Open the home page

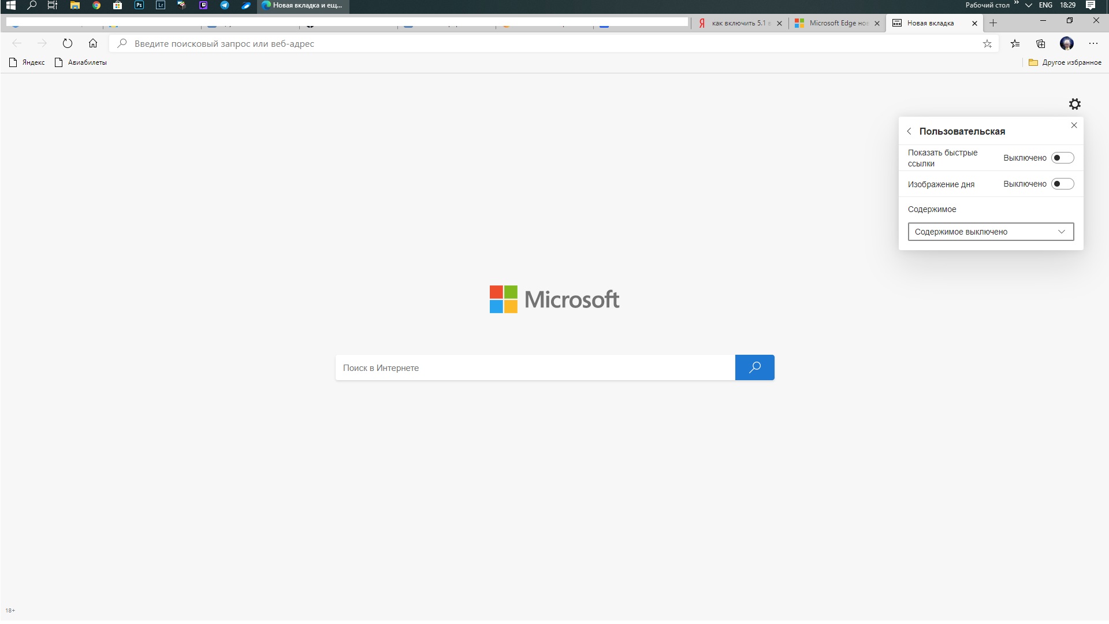coord(93,43)
